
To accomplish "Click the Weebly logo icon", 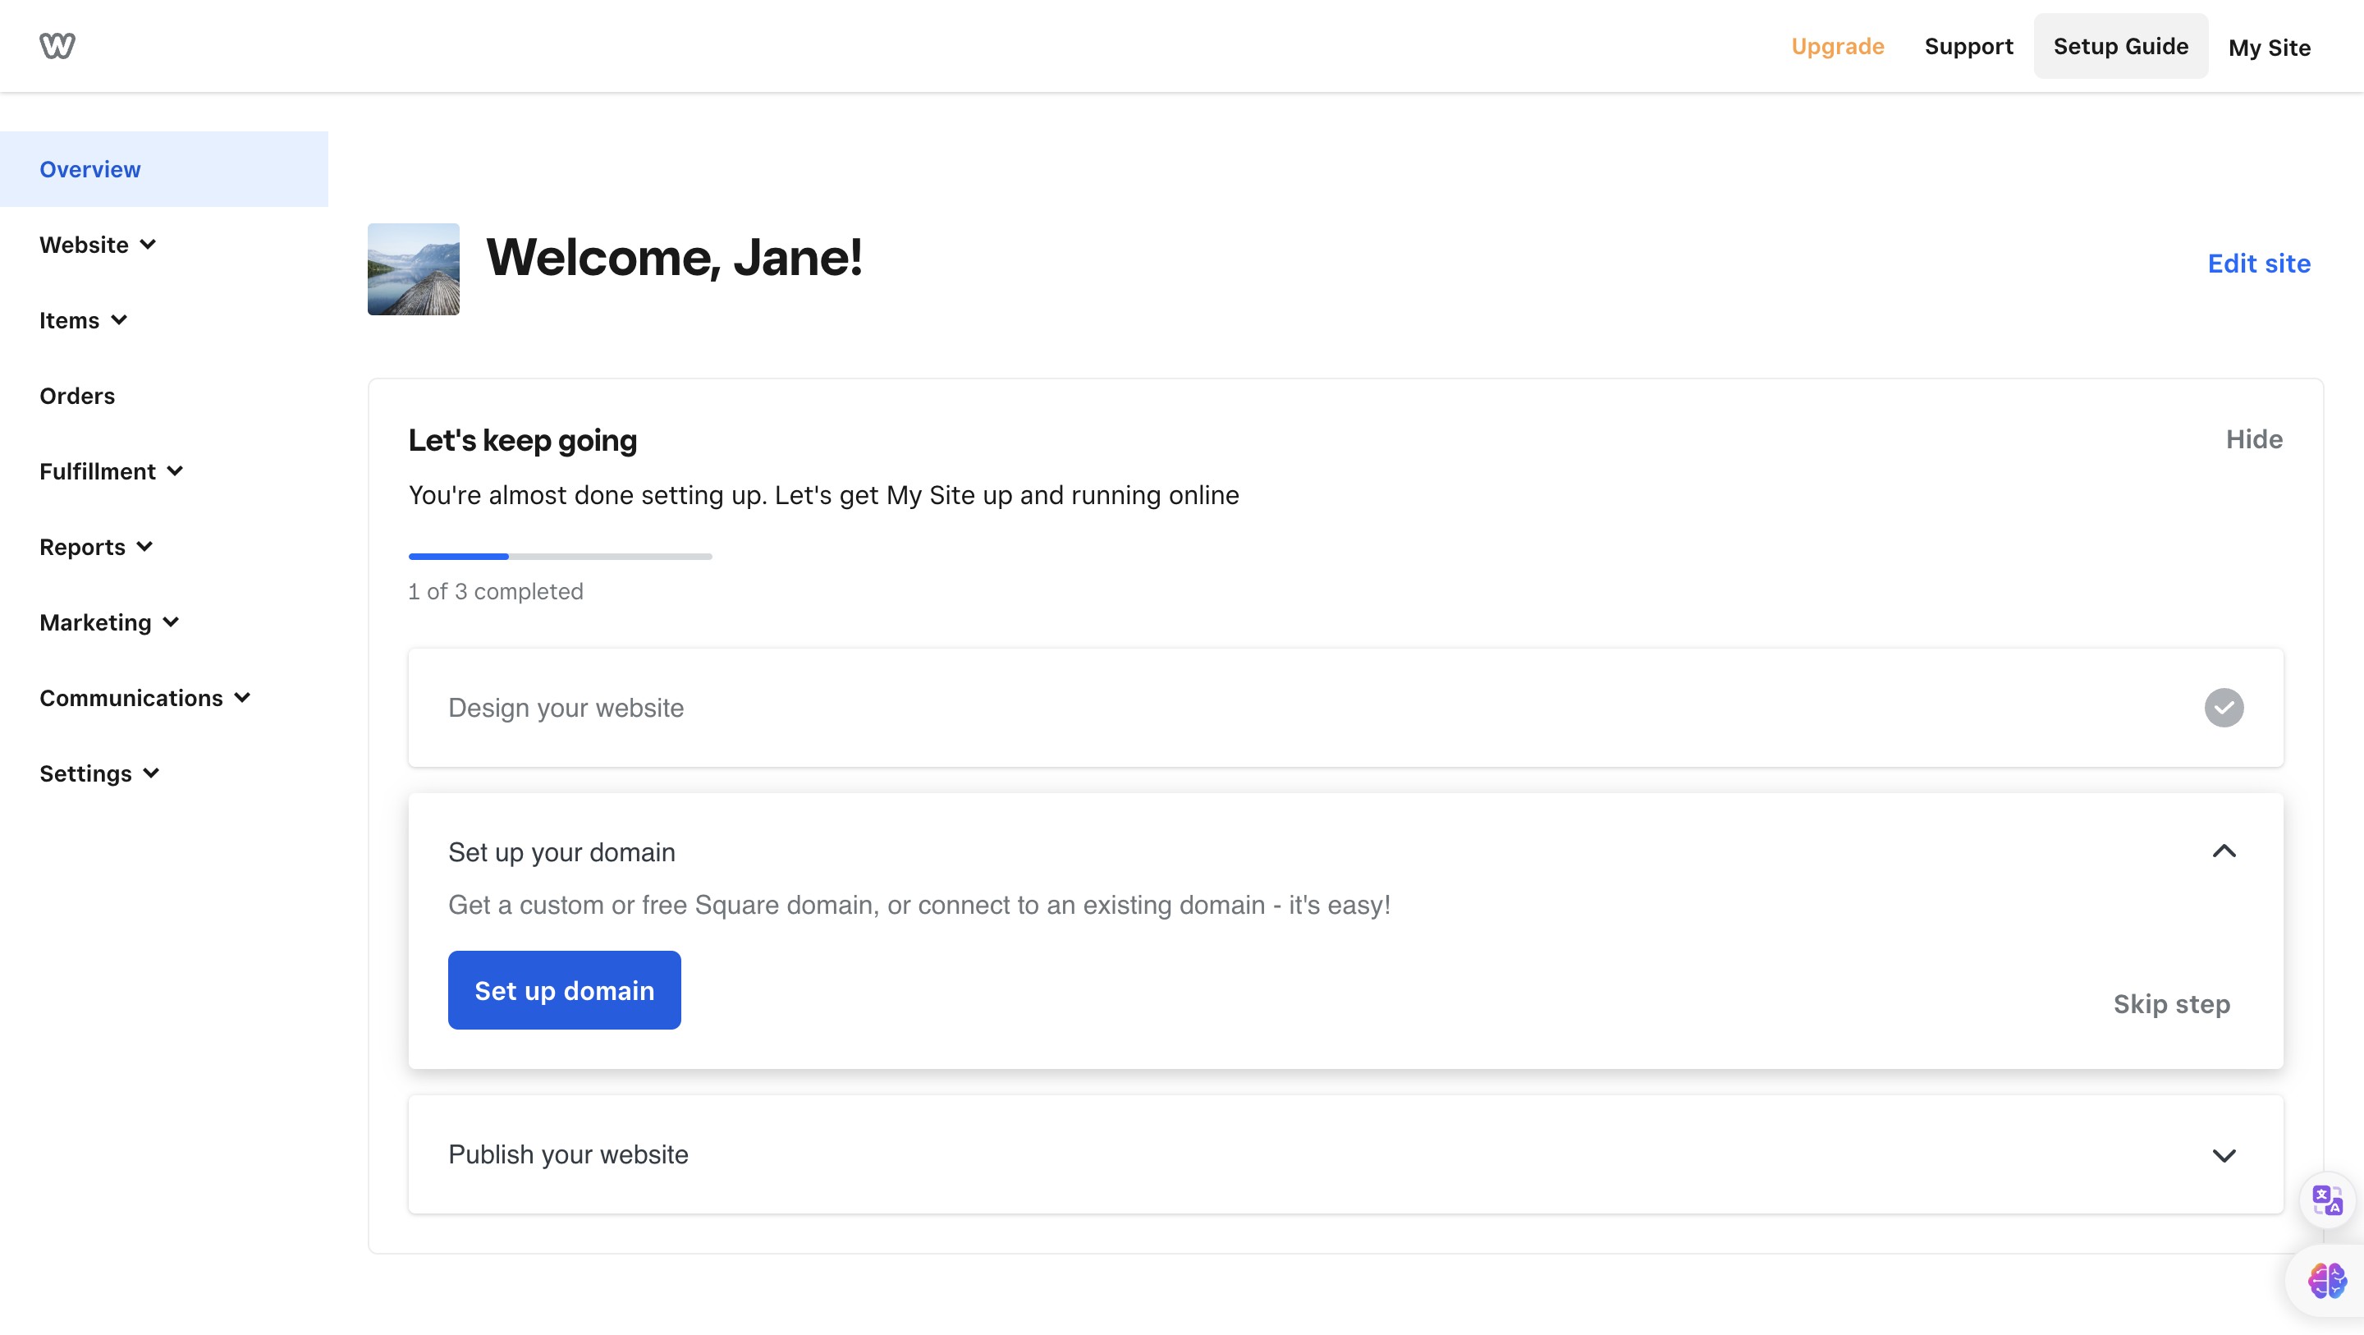I will [57, 45].
